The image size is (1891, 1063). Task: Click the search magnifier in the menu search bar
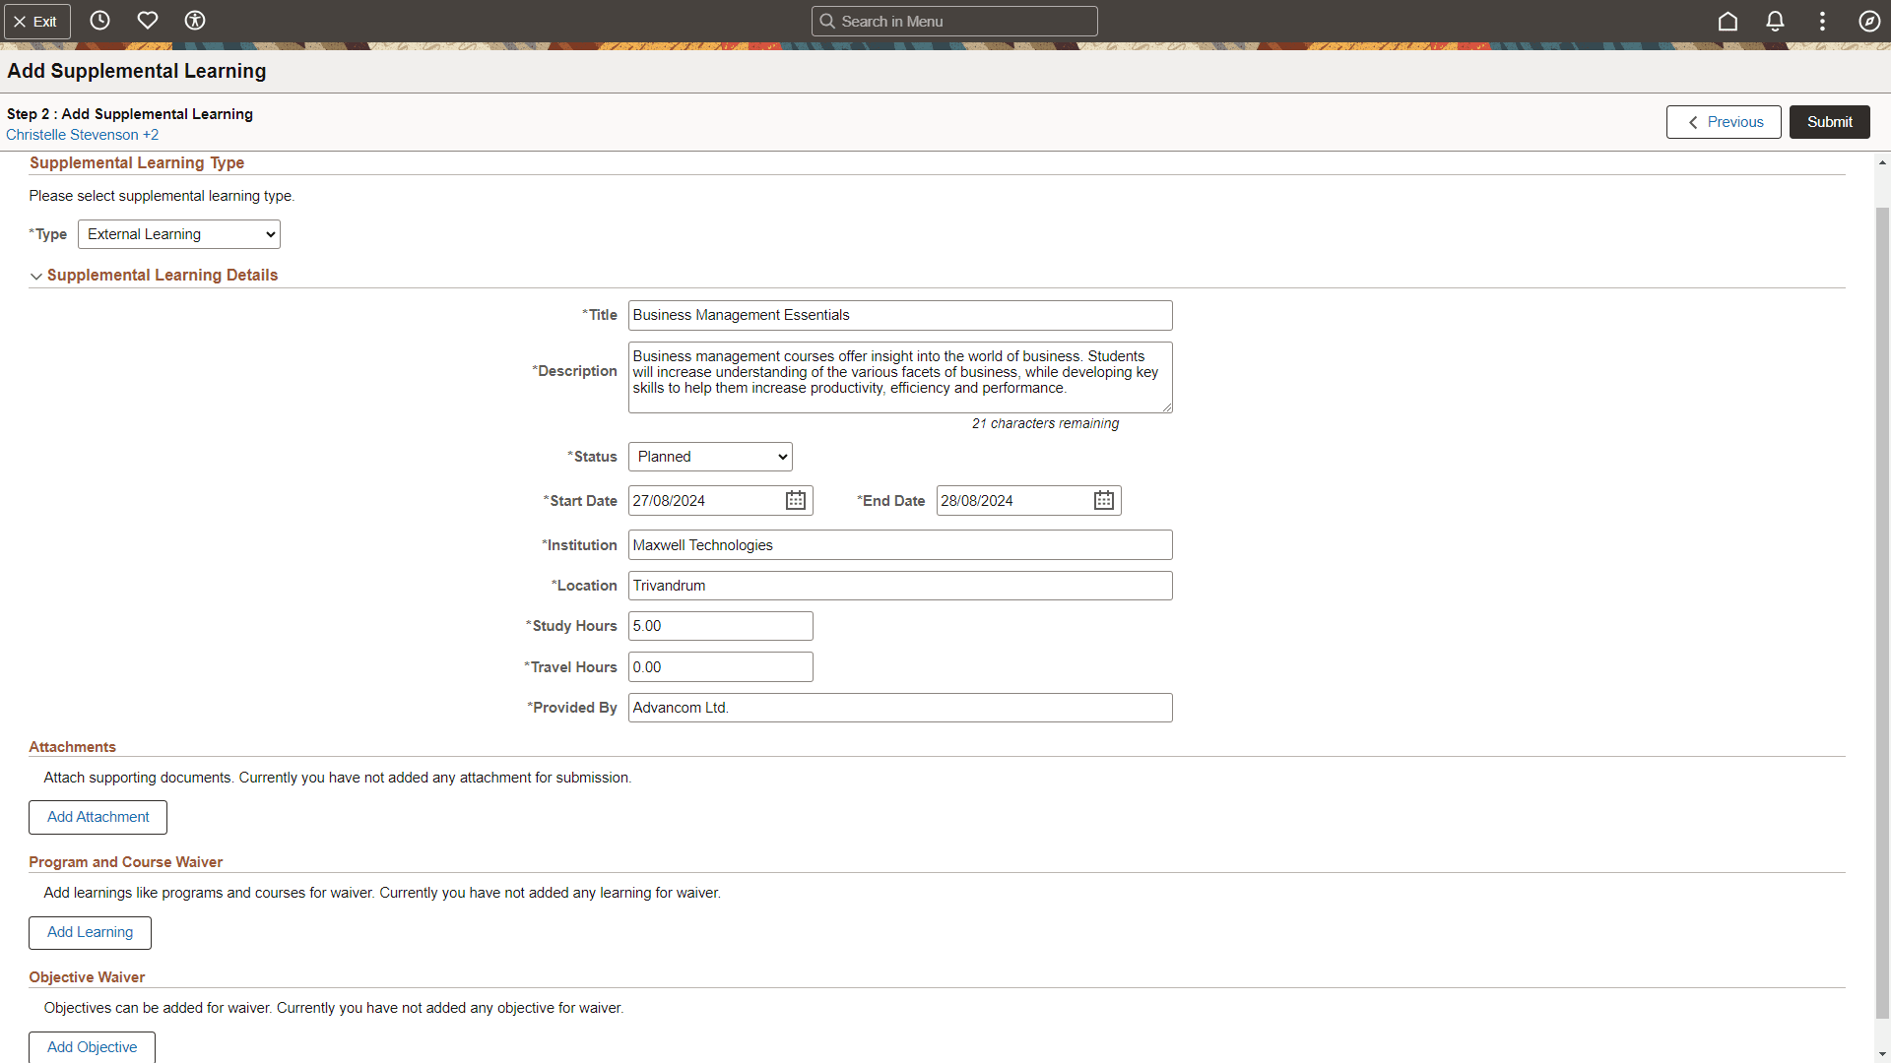coord(827,20)
